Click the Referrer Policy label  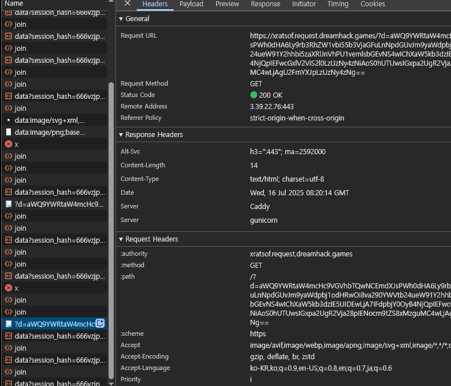tap(141, 118)
